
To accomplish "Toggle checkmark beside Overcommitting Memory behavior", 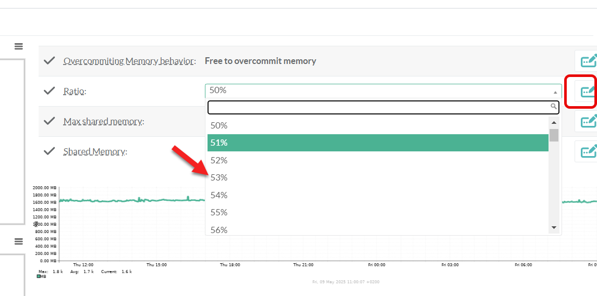I will [50, 61].
